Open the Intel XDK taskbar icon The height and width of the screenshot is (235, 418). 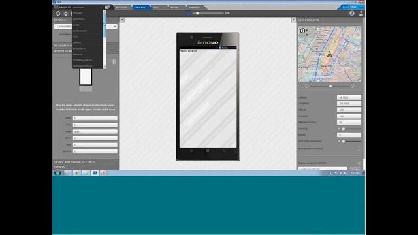tap(95, 173)
